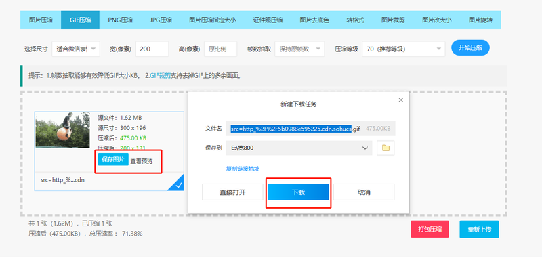Go to the 图片旋转 tab
Screen dimensions: 542x277
tap(480, 20)
